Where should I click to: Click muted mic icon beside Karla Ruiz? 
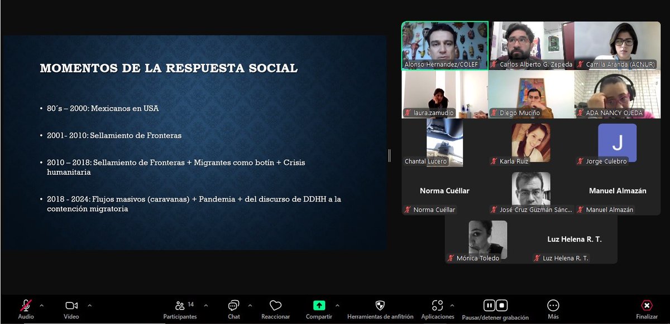494,161
